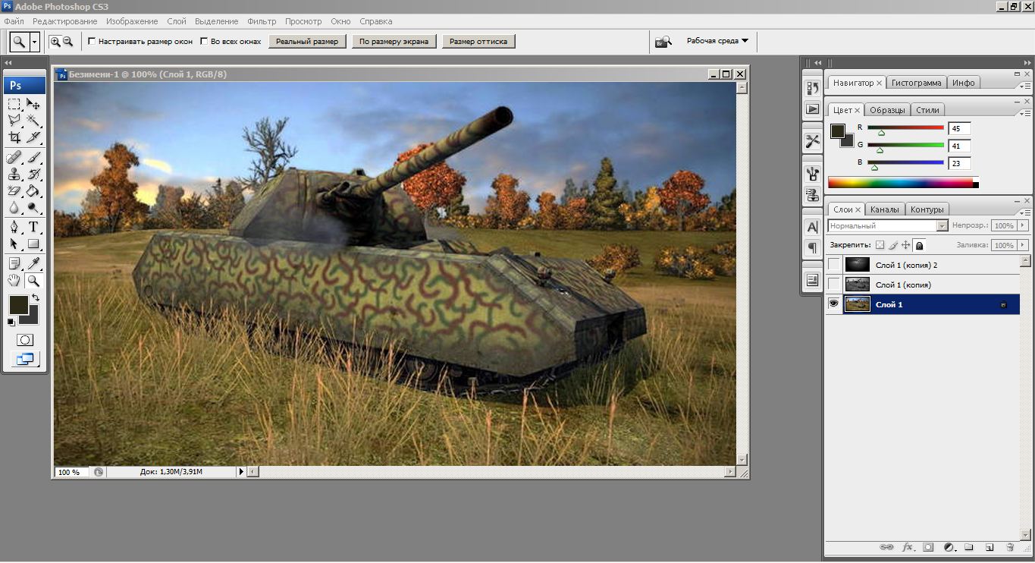
Task: Open the Изображение menu
Action: point(132,21)
